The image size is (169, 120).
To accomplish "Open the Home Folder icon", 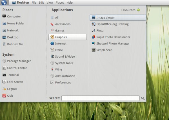I will [4, 23].
